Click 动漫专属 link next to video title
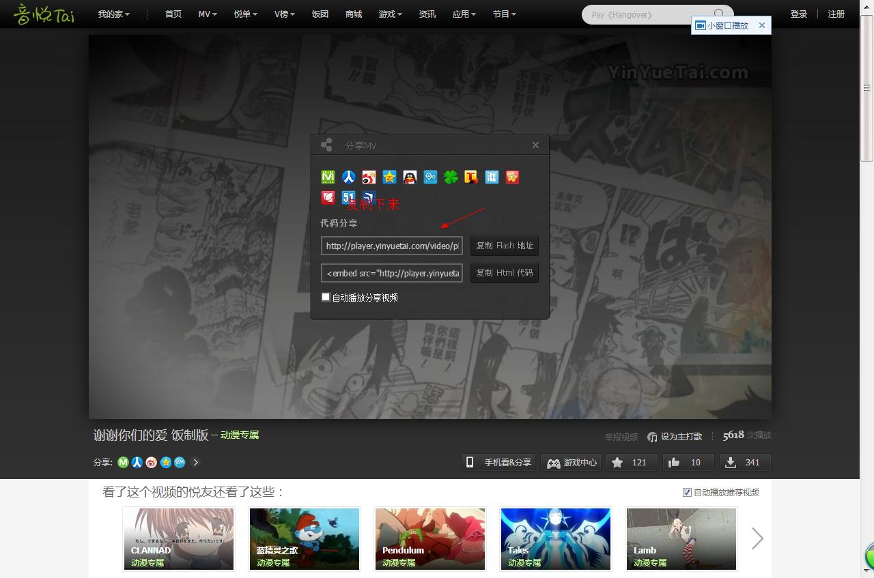This screenshot has width=874, height=578. click(x=240, y=435)
